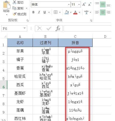Click the fill color bucket icon
Image resolution: width=115 pixels, height=121 pixels.
pos(67,12)
